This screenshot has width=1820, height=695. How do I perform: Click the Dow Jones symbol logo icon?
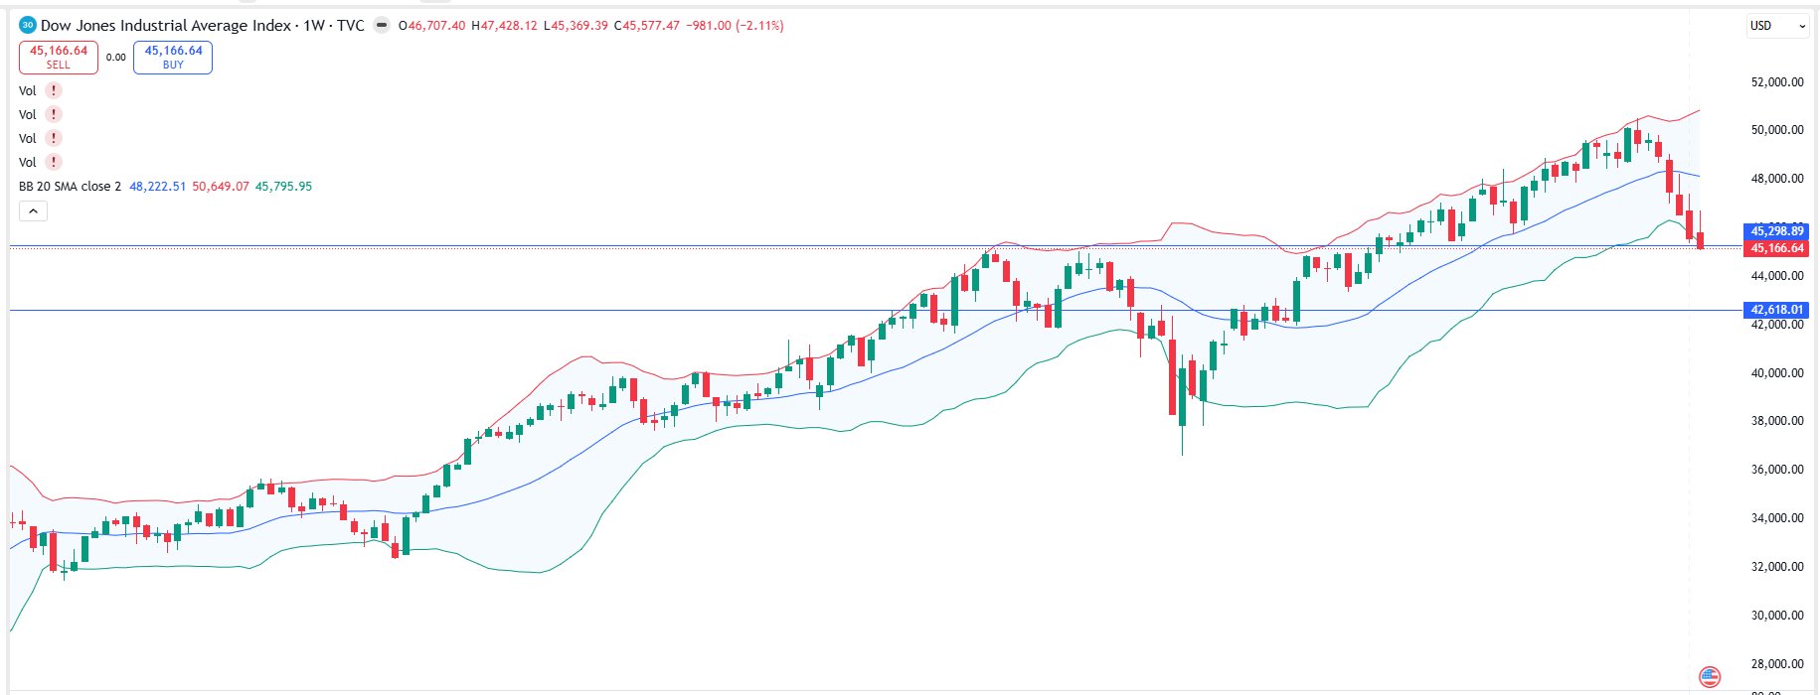[x=28, y=25]
